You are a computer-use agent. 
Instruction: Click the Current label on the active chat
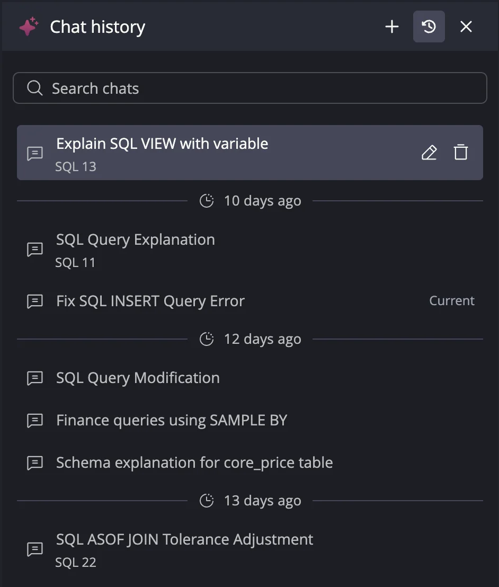tap(452, 300)
